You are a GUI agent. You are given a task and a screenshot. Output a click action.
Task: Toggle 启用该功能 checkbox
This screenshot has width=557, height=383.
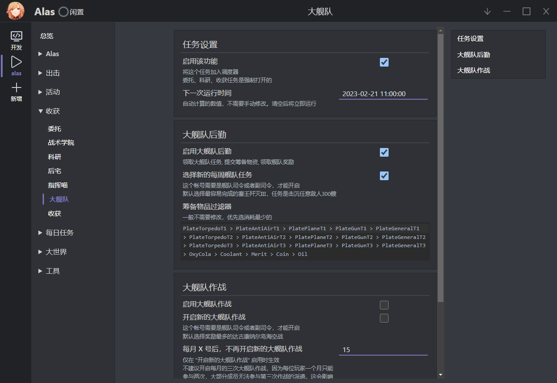point(384,62)
